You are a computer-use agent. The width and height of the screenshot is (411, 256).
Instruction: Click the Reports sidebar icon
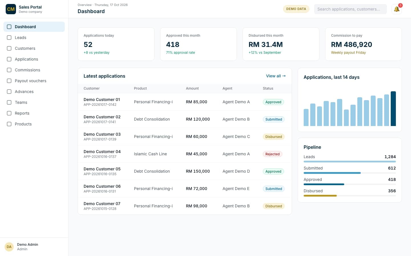9,113
